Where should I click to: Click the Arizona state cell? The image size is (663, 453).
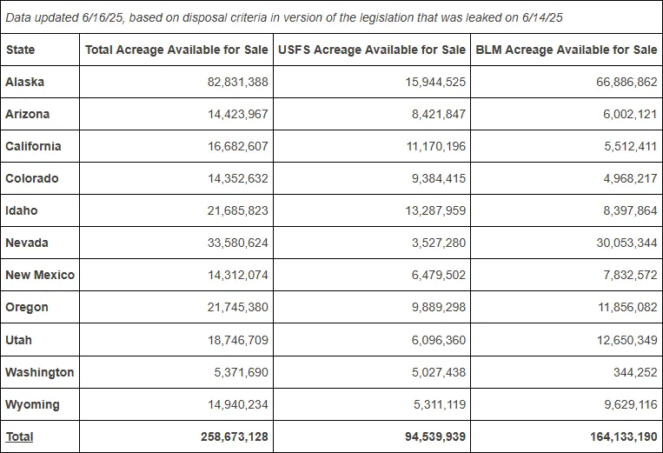point(28,114)
